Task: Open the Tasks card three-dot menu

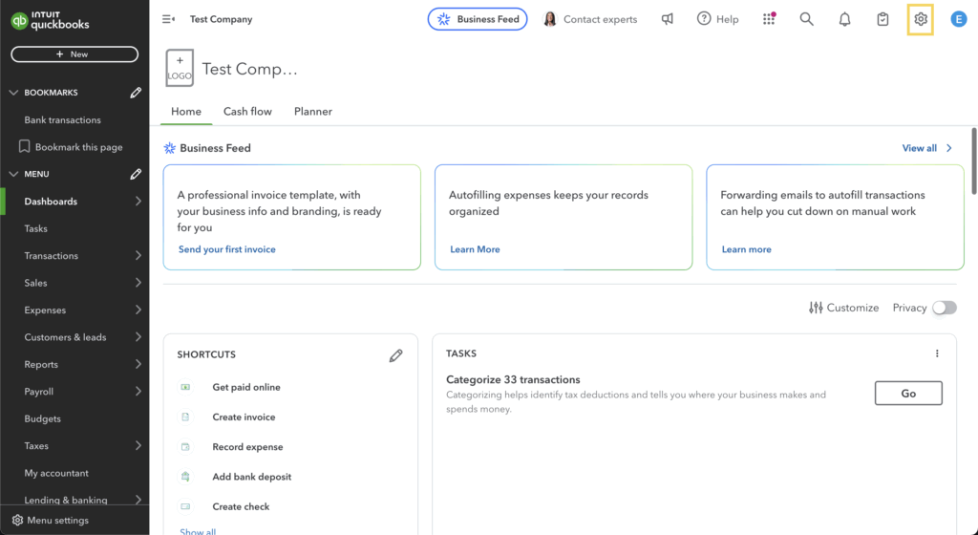Action: pyautogui.click(x=937, y=353)
